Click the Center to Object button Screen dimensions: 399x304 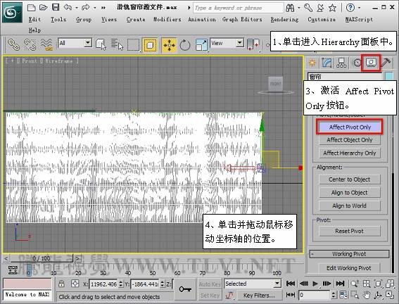[x=350, y=179]
